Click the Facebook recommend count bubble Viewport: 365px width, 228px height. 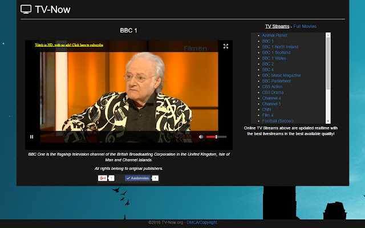155,178
